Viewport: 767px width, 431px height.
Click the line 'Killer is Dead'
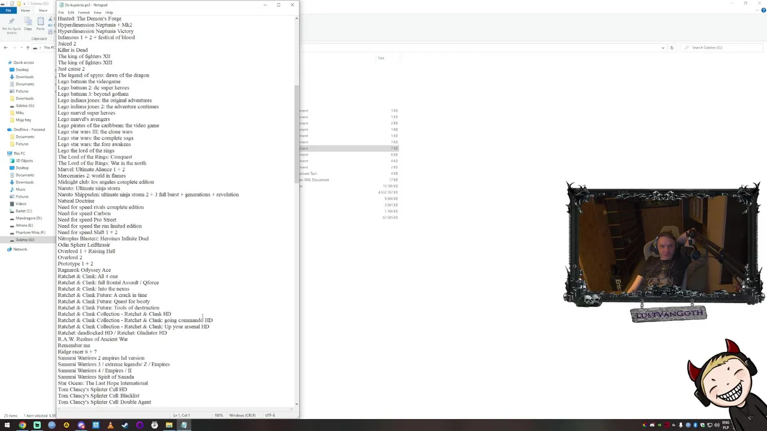pos(73,50)
